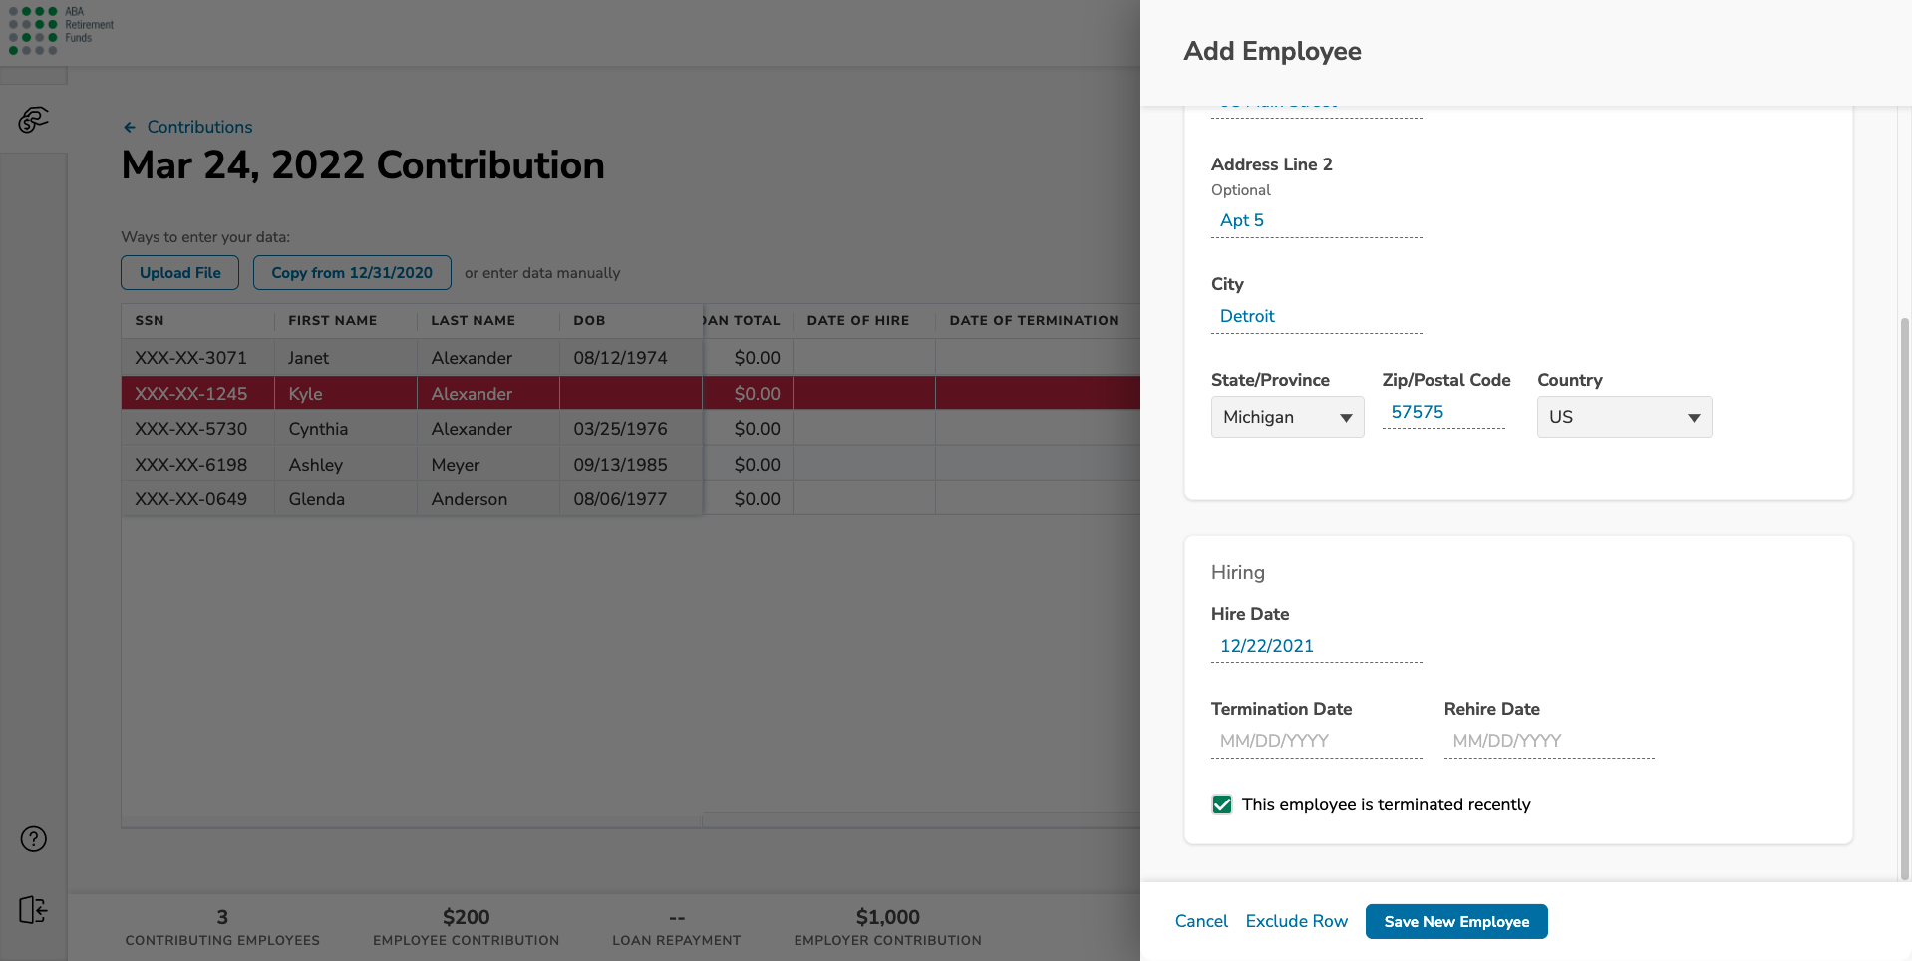Click the loan repayment summary value
1912x961 pixels.
click(x=677, y=917)
